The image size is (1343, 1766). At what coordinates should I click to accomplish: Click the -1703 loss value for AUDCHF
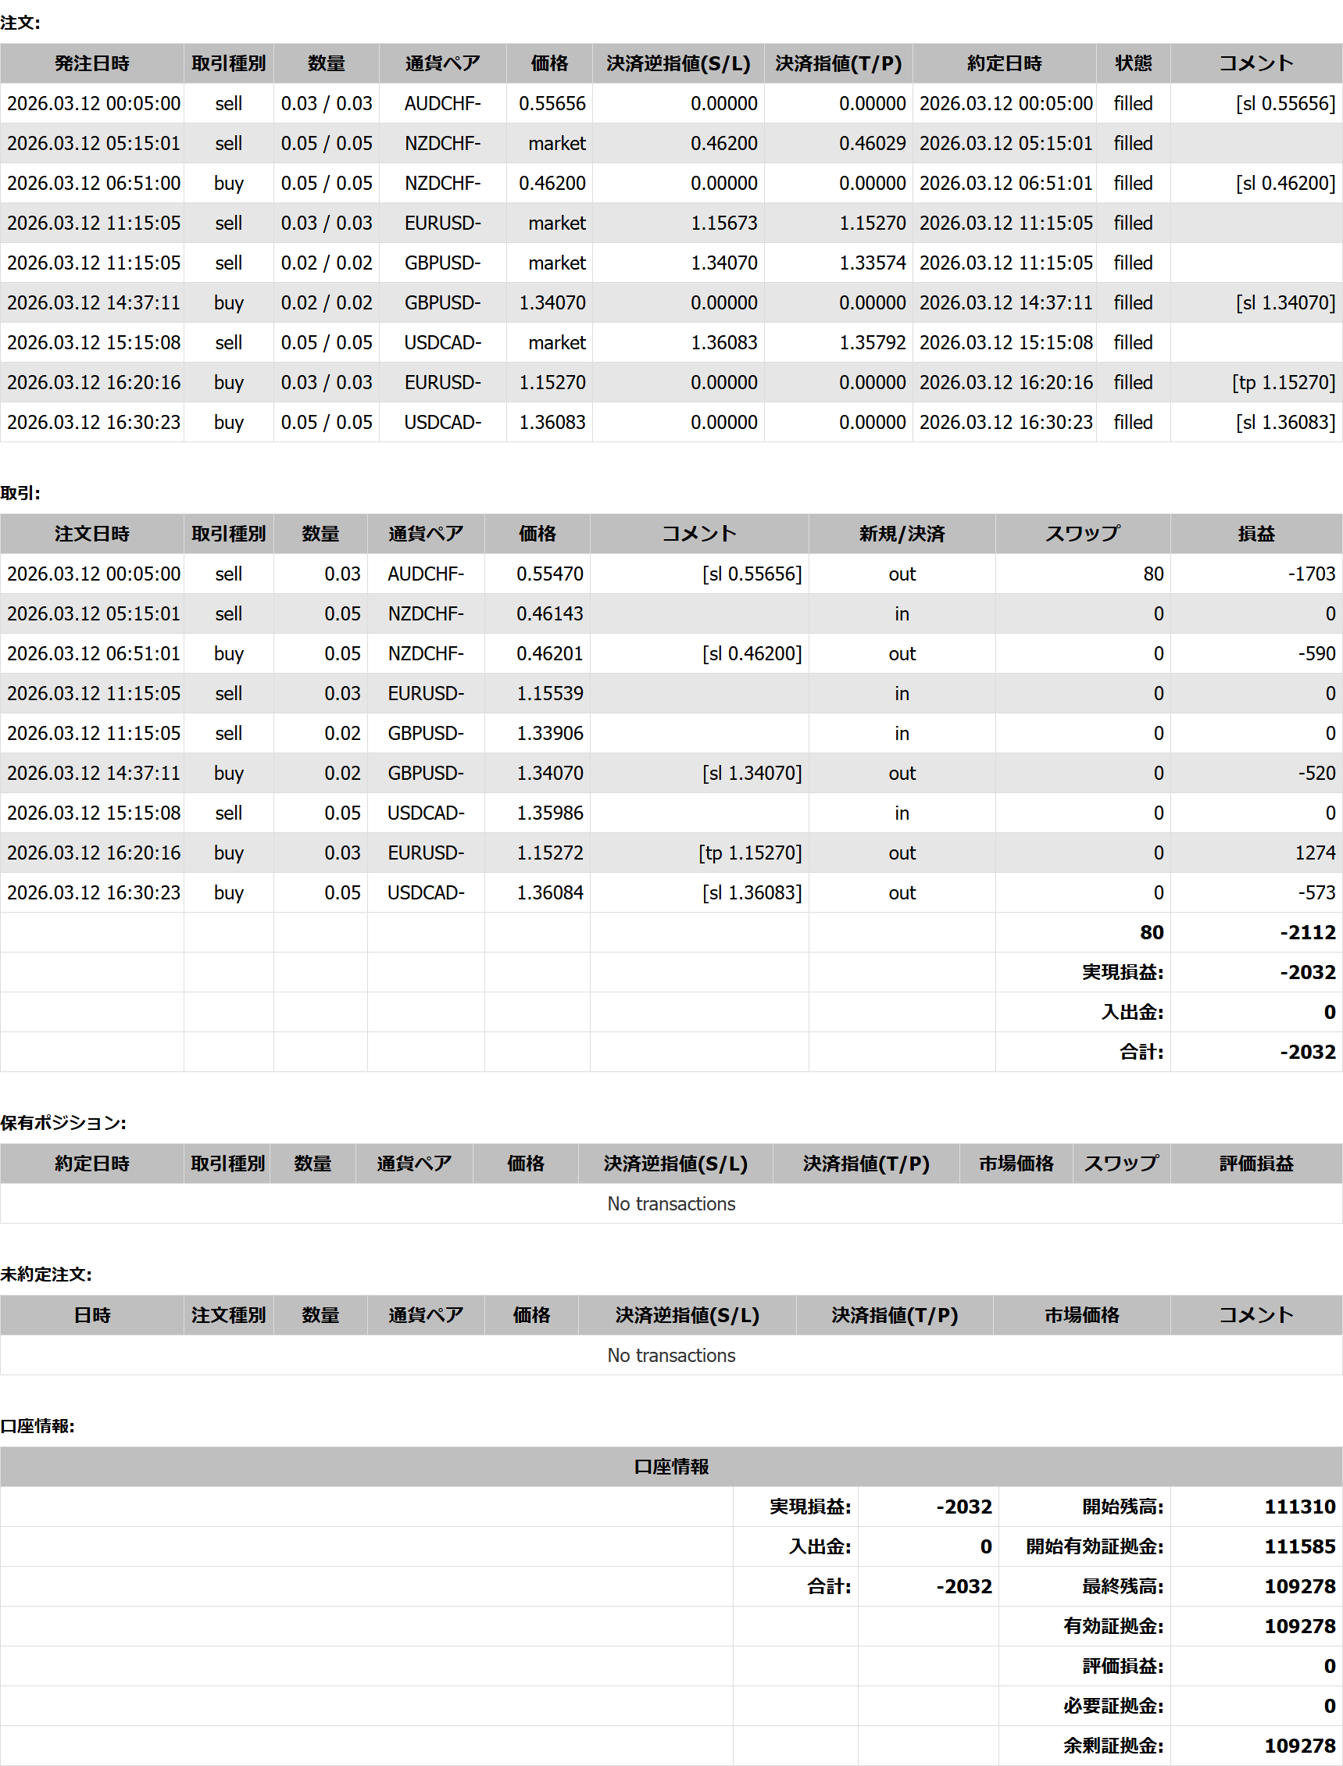pos(1310,574)
